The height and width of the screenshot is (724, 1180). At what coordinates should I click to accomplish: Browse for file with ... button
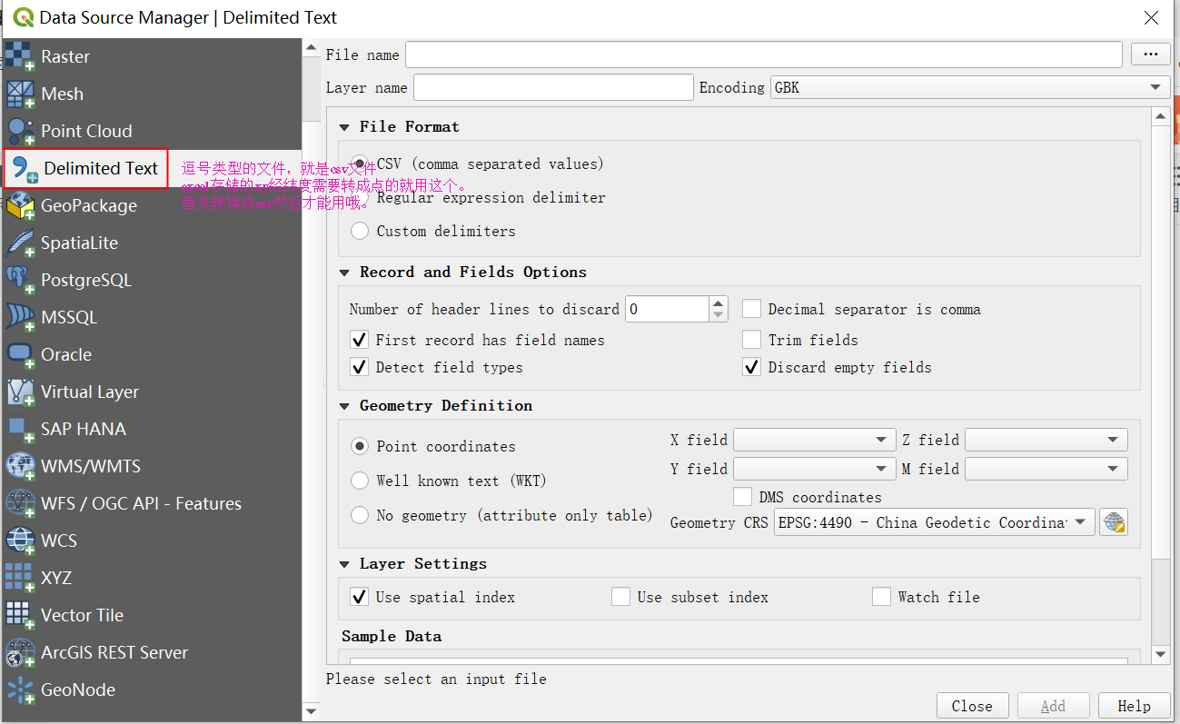pos(1151,55)
